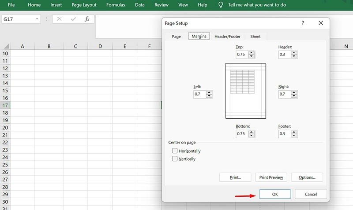Click the Page Setup help question mark

coord(303,23)
